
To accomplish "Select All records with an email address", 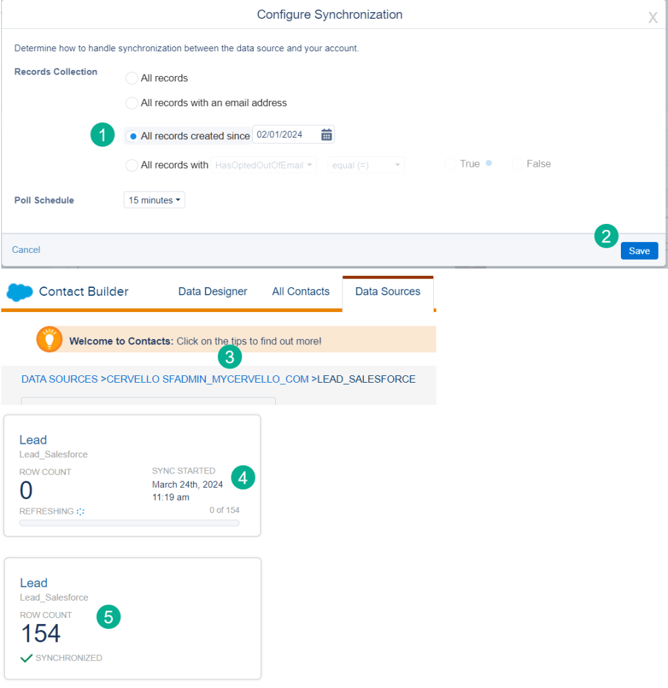I will [132, 104].
